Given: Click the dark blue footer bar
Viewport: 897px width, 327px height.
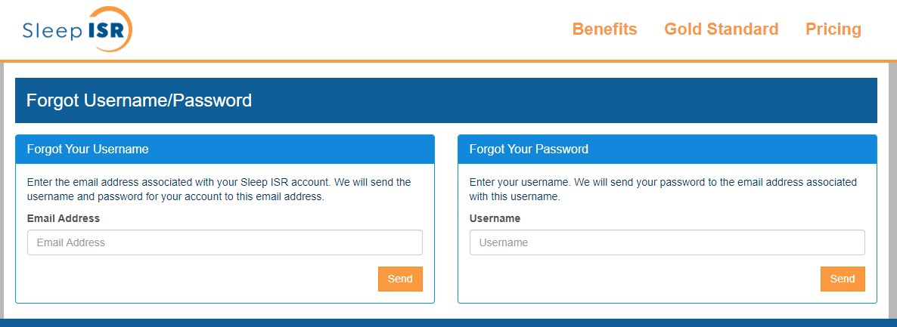Looking at the screenshot, I should tap(448, 322).
